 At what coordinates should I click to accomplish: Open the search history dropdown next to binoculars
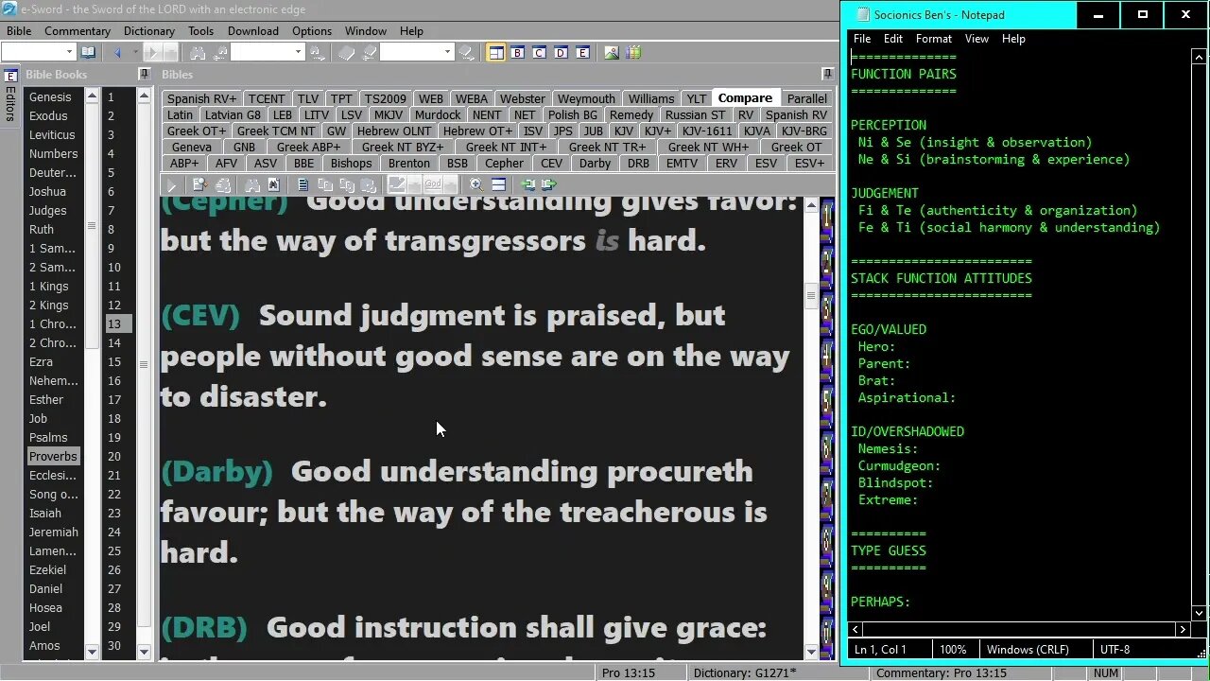(299, 52)
